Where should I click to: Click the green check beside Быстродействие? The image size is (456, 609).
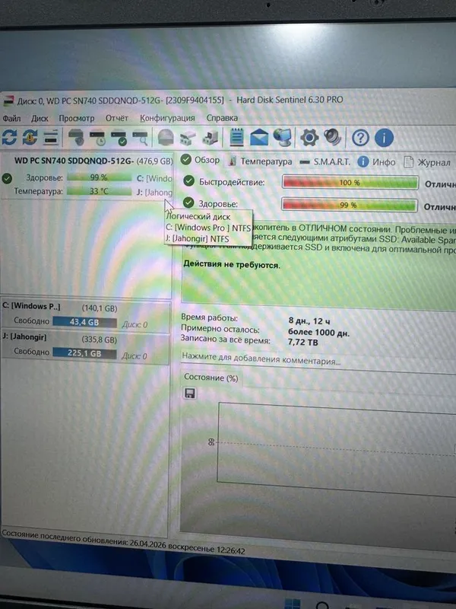point(188,180)
